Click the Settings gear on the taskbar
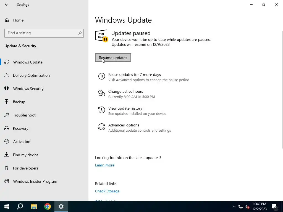This screenshot has height=212, width=283. (x=61, y=206)
